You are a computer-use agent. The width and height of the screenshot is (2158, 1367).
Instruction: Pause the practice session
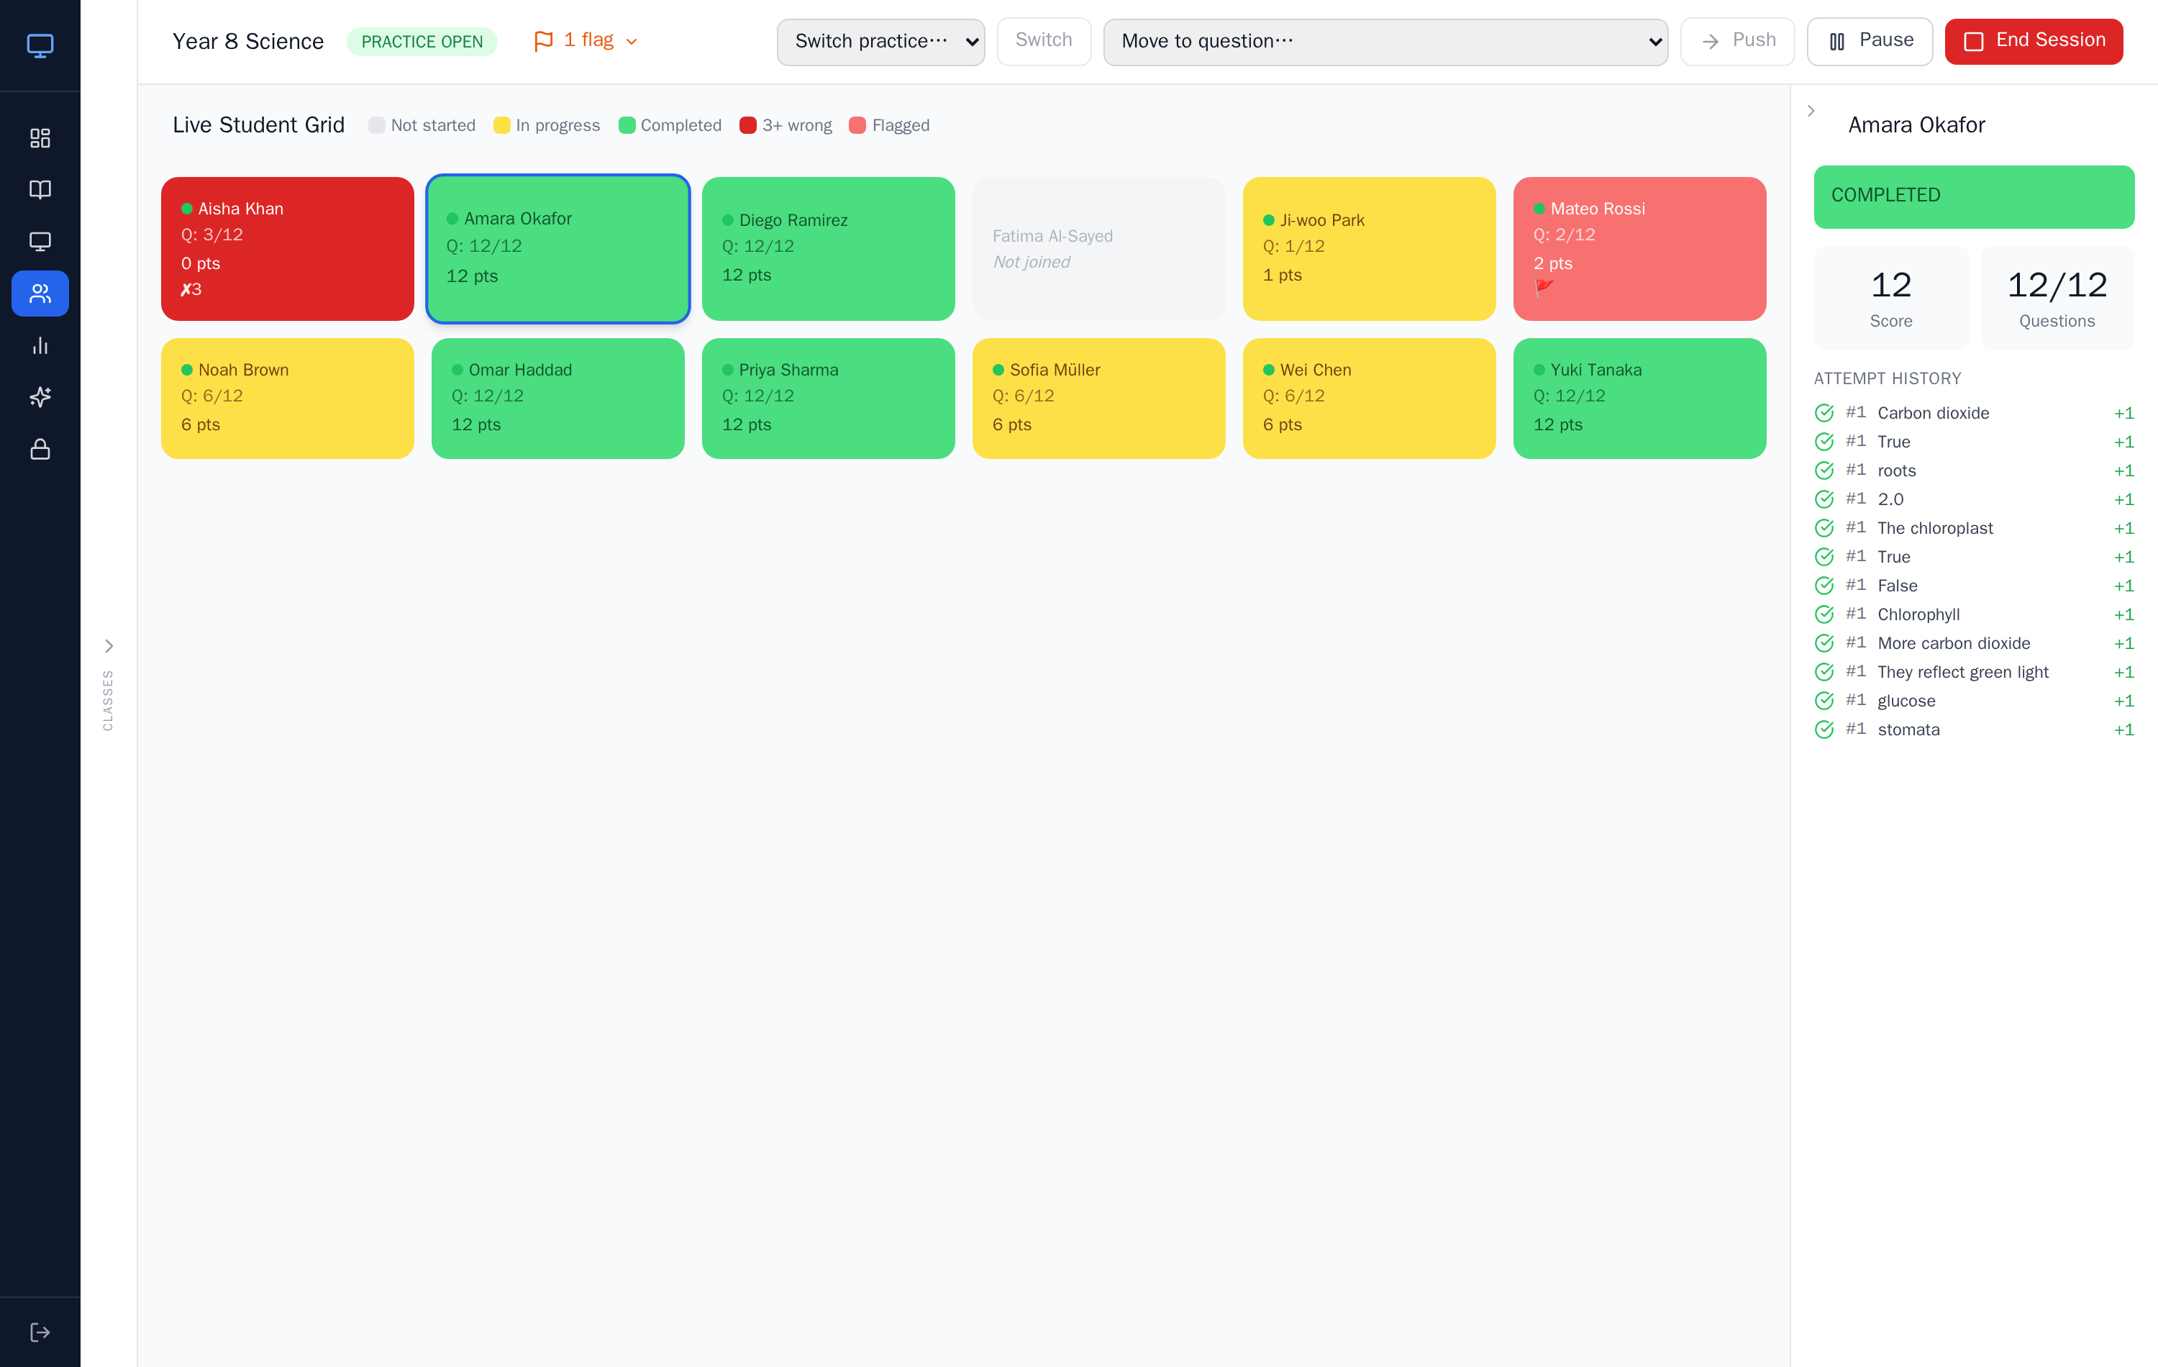tap(1870, 41)
